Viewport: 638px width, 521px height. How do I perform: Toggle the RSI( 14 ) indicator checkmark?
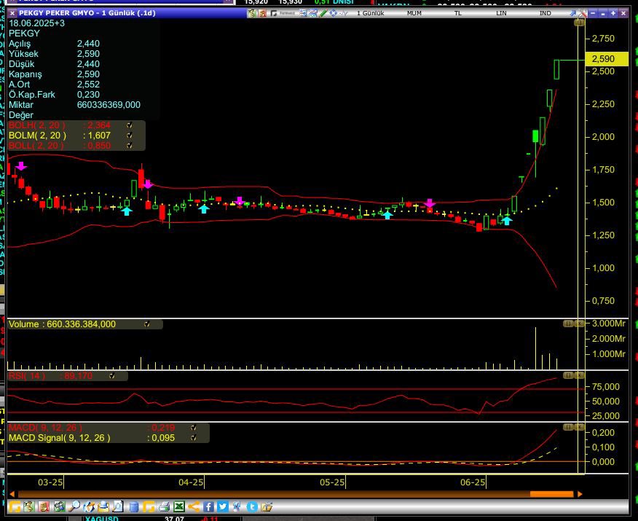click(112, 376)
